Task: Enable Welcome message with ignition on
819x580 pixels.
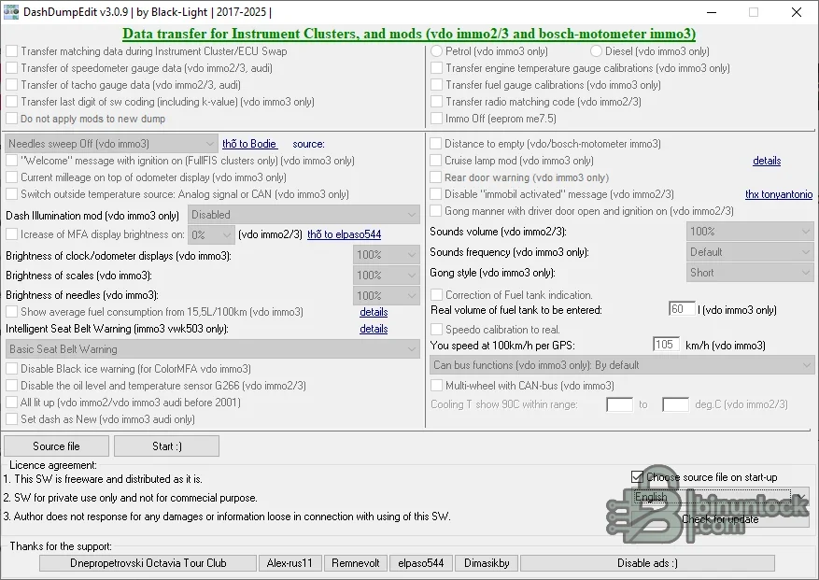Action: [11, 161]
